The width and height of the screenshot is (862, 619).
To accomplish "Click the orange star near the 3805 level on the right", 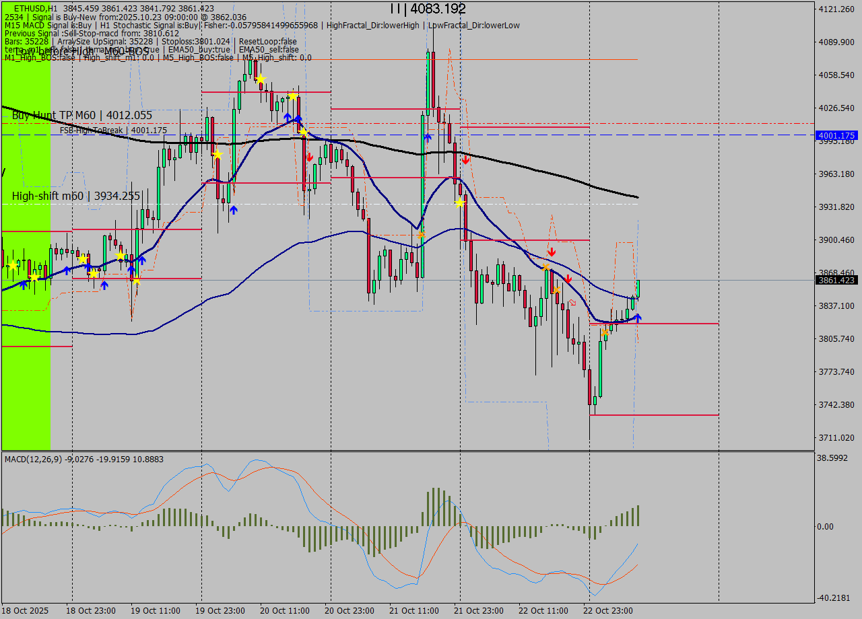I will tap(606, 332).
